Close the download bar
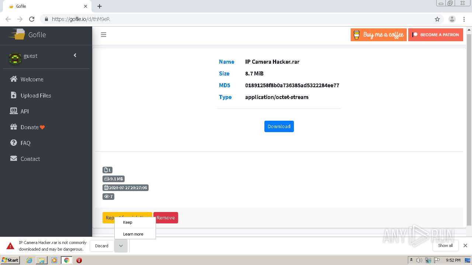Viewport: 472px width, 265px height. [x=465, y=245]
